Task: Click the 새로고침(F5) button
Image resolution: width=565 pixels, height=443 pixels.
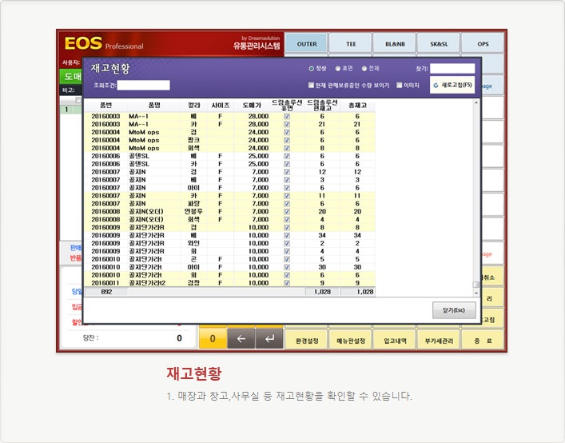Action: tap(452, 85)
